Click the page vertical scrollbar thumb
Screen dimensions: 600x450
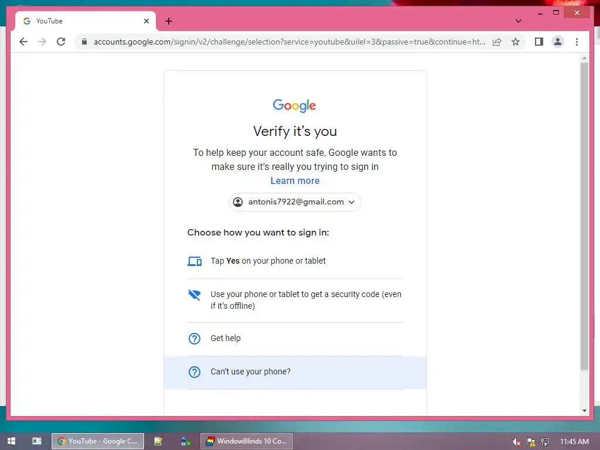pos(584,216)
